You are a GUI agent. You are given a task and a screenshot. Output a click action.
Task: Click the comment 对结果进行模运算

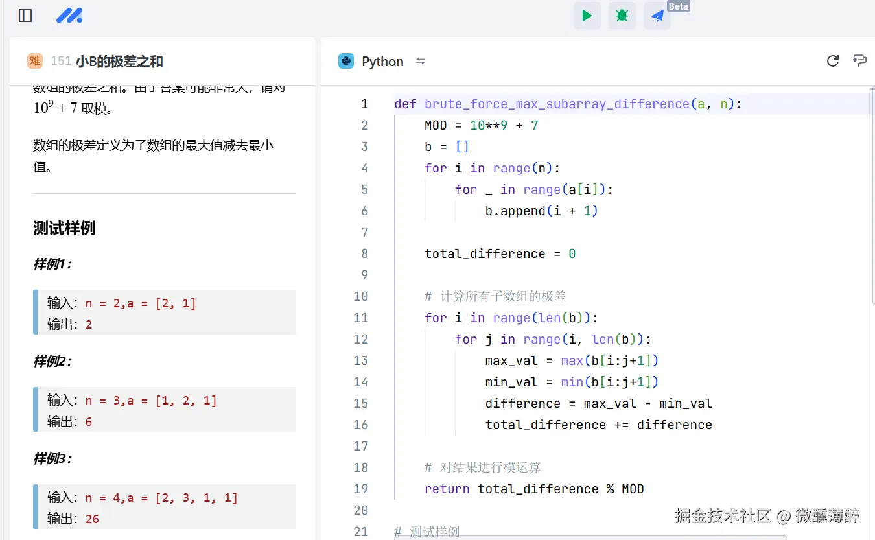pos(483,467)
